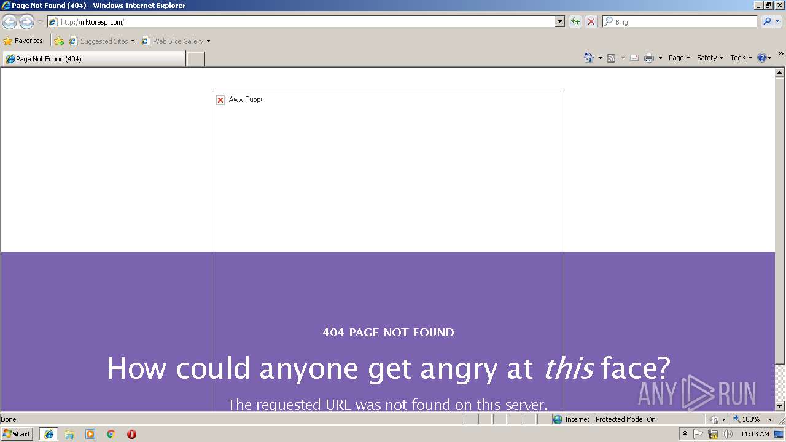Click the browser Forward arrow button
Screen dimensions: 786x442
[26, 22]
